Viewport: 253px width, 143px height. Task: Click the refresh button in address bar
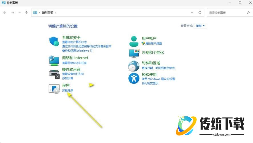[x=200, y=13]
